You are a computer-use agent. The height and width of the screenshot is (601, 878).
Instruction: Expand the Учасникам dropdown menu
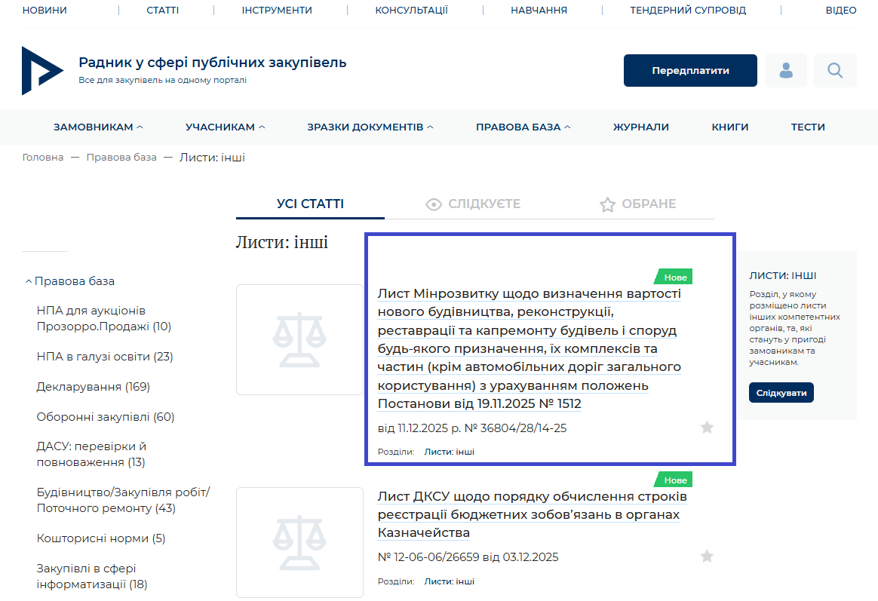click(x=225, y=127)
